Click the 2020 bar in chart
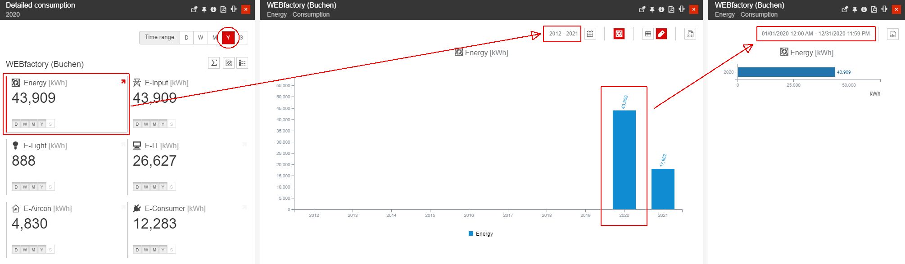This screenshot has width=905, height=264. point(624,159)
